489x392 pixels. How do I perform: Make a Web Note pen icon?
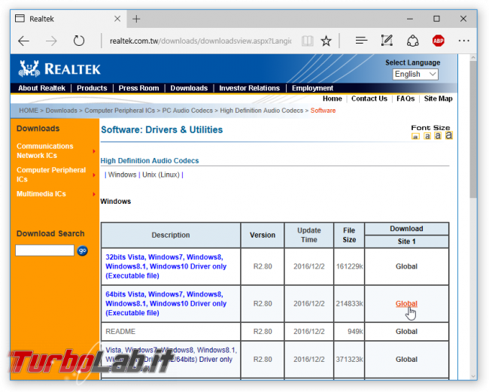point(387,41)
